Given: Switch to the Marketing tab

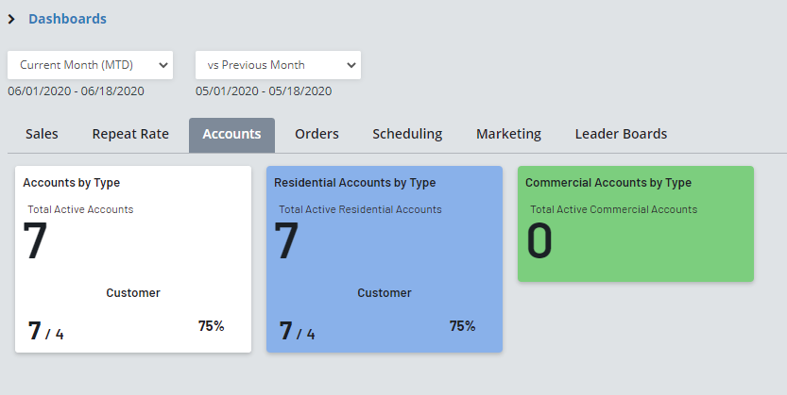Looking at the screenshot, I should tap(508, 134).
